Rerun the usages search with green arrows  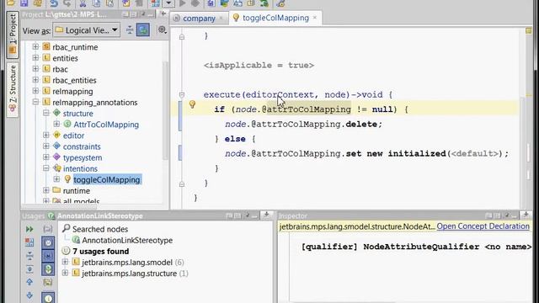click(x=29, y=229)
